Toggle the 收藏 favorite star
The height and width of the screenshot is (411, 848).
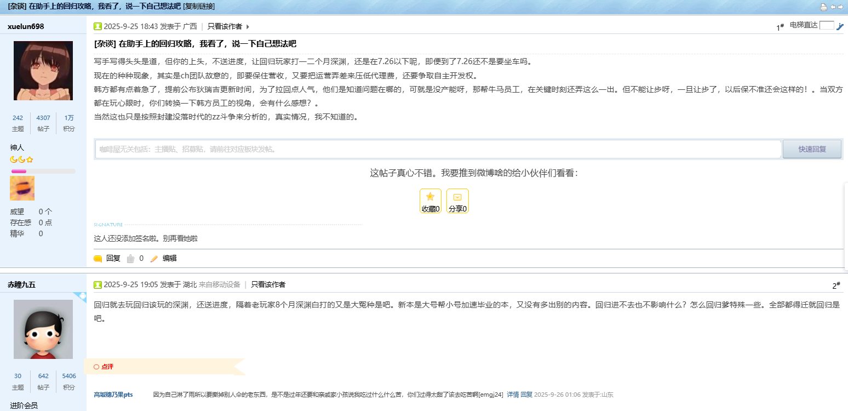(x=430, y=197)
